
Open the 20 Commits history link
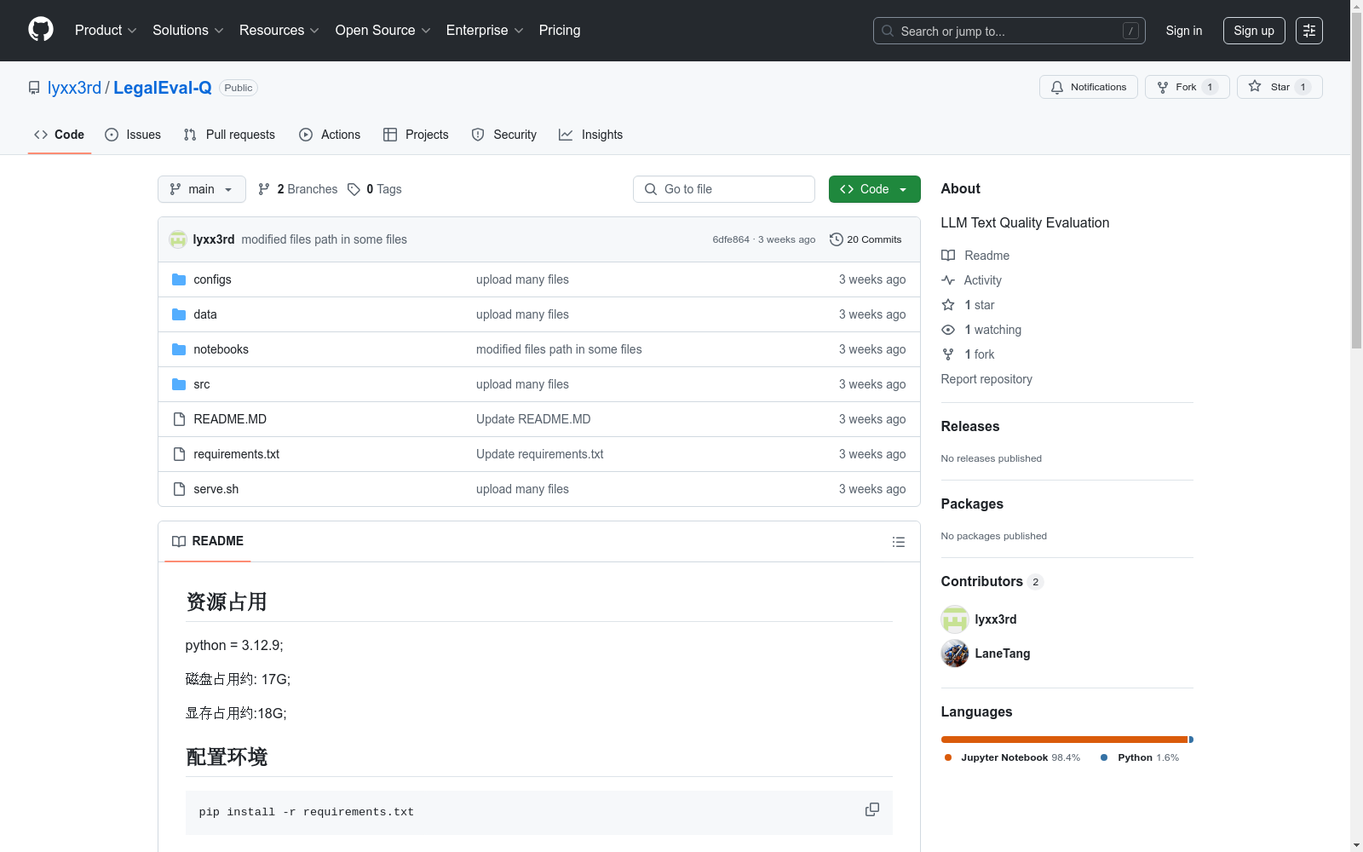tap(866, 239)
